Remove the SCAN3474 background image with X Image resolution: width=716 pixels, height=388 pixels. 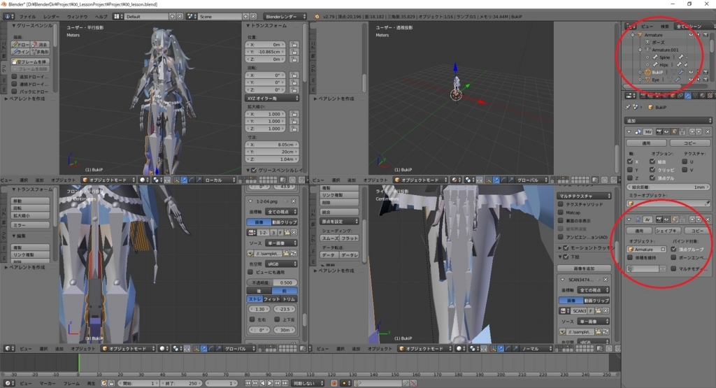606,280
